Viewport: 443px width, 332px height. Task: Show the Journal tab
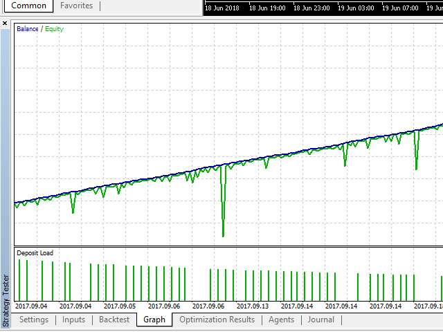pos(320,320)
